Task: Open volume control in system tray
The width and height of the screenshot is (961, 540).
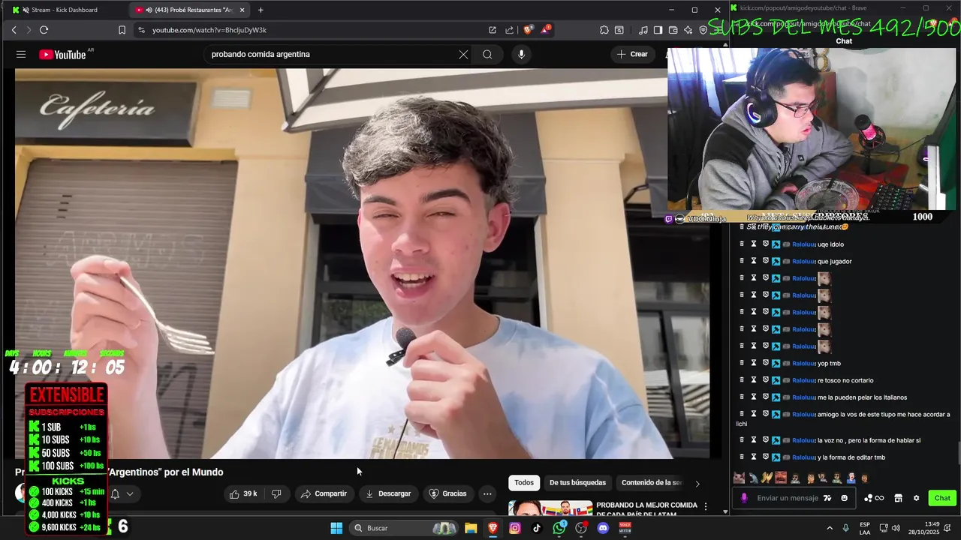Action: pyautogui.click(x=896, y=528)
